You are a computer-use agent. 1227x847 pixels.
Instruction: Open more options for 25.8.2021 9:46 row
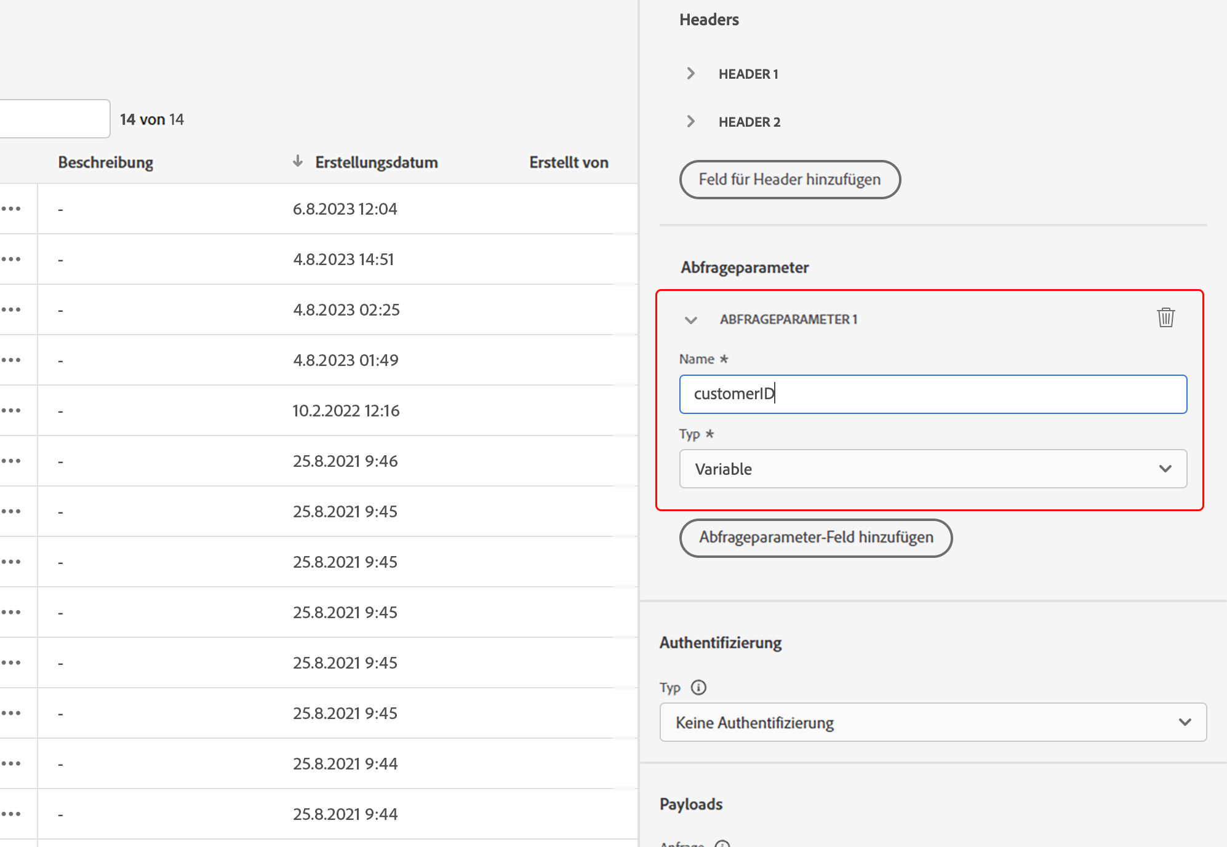pyautogui.click(x=12, y=461)
